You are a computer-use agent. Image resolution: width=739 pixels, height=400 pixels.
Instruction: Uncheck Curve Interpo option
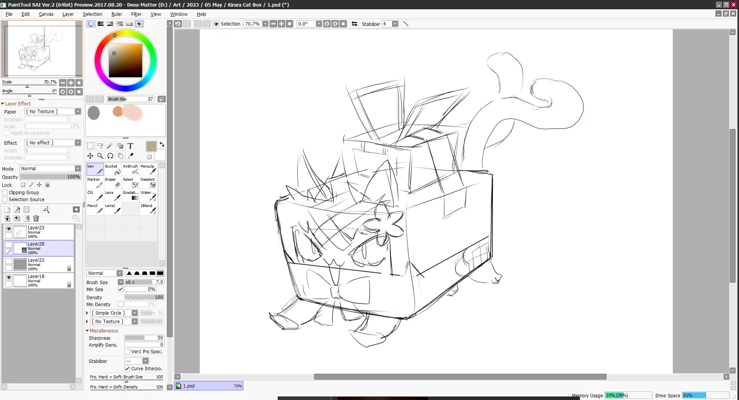pos(127,368)
